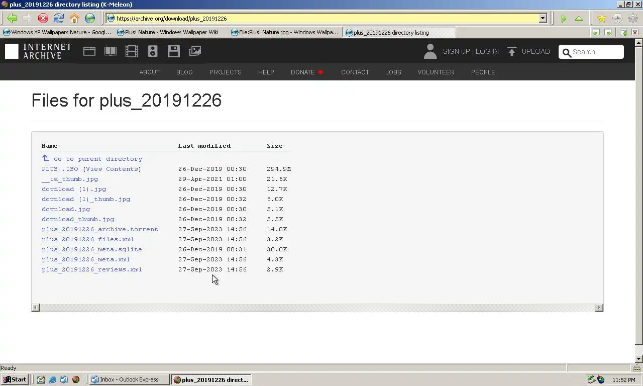Open the DONATE link with heart
Image resolution: width=643 pixels, height=386 pixels.
(x=307, y=72)
